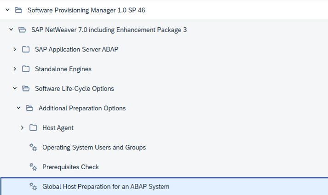Screen dimensions: 328x195
Task: Click the Standalone Engines folder icon
Action: pos(26,69)
